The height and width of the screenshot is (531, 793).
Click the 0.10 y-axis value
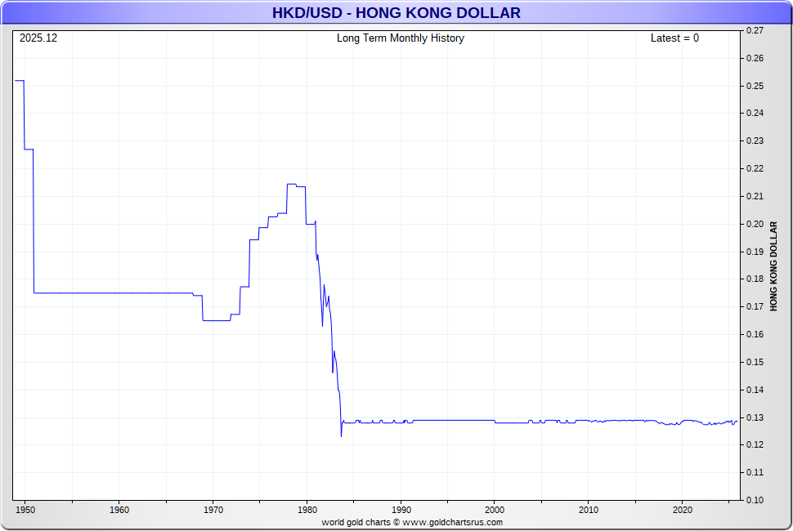tap(755, 500)
